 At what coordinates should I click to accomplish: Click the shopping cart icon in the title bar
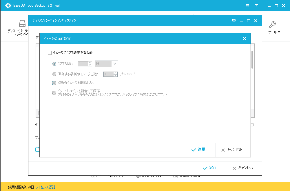(x=247, y=5)
